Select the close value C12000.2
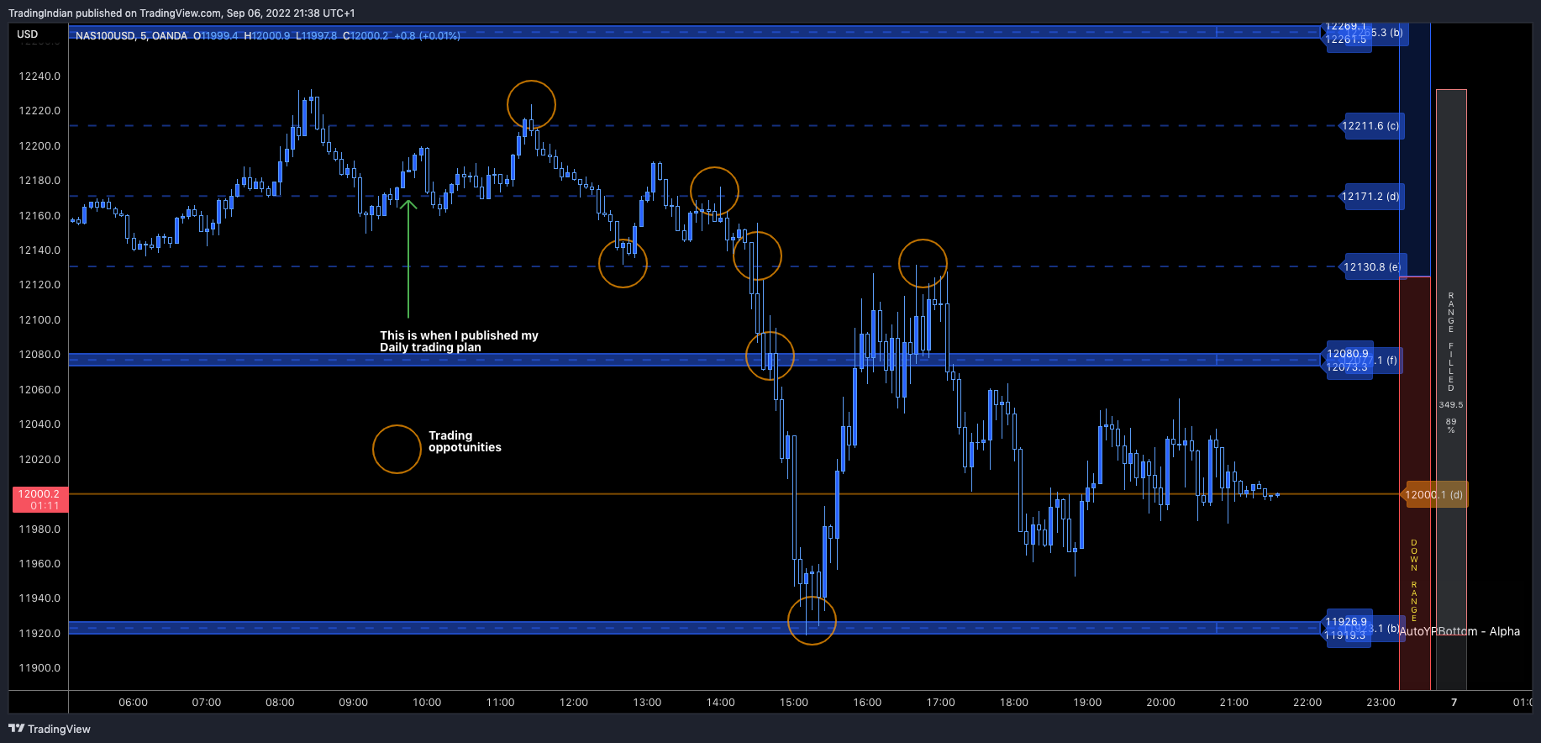 (x=366, y=36)
